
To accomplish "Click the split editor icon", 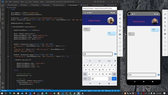I will point(116,5).
